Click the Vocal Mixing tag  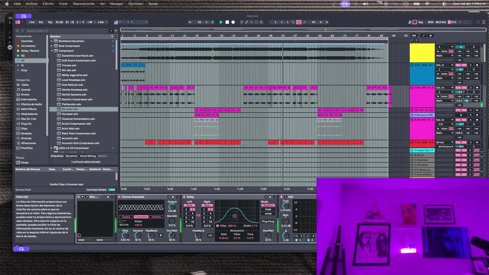(x=88, y=156)
